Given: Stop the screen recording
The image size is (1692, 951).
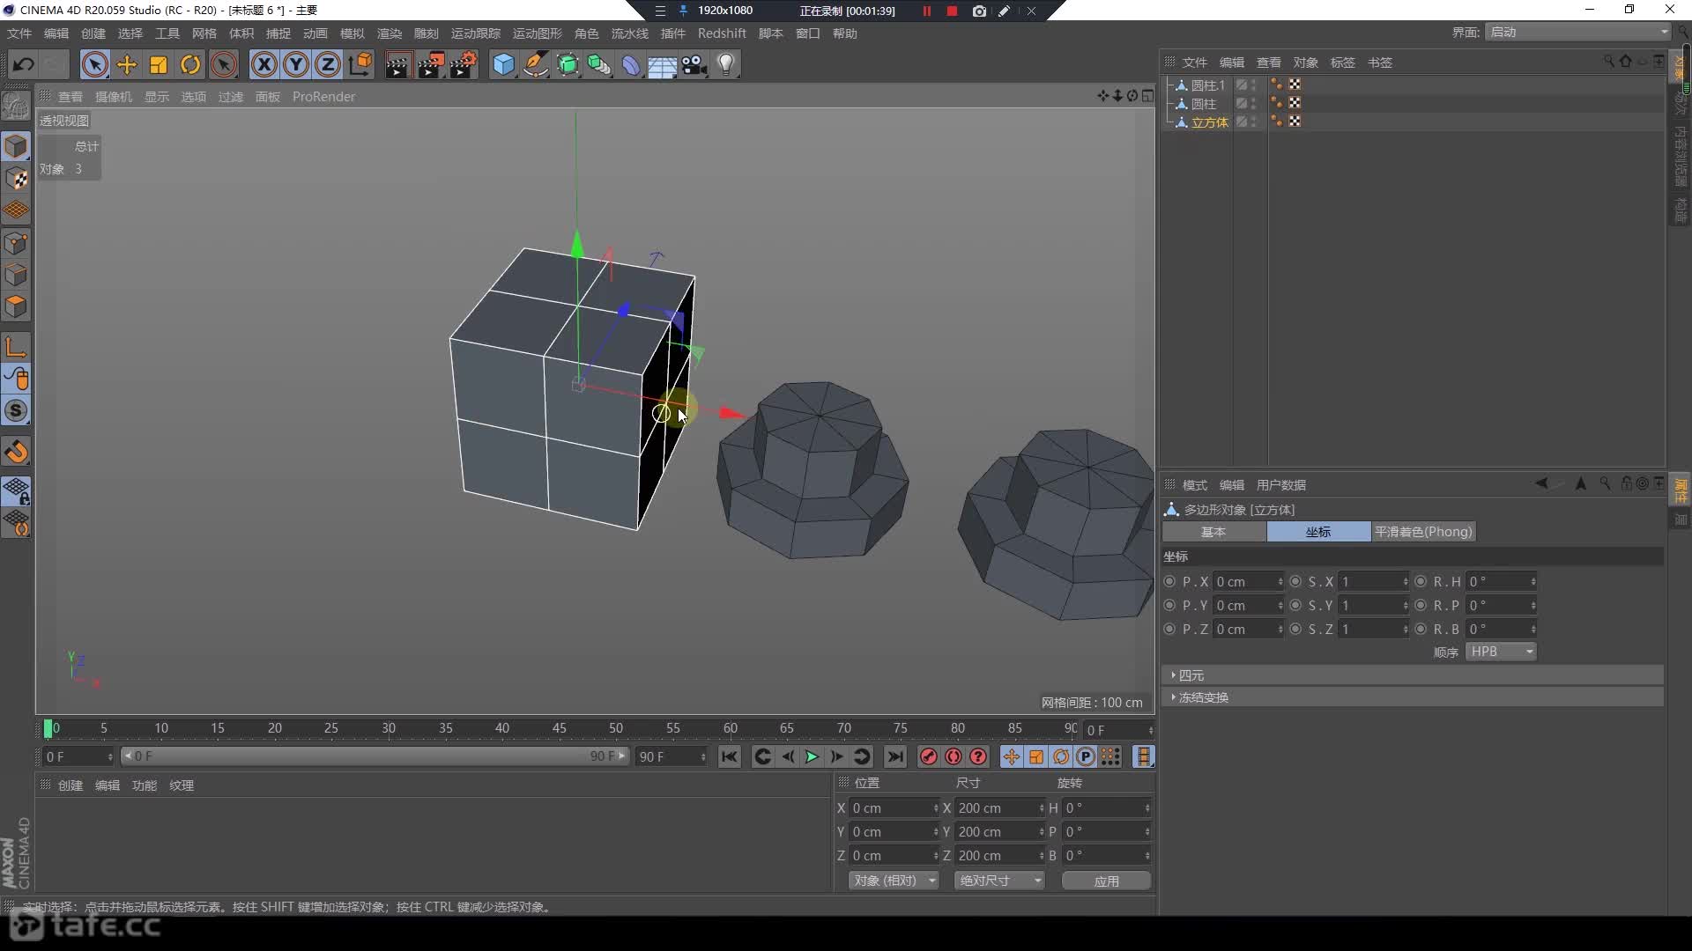Looking at the screenshot, I should pos(952,11).
